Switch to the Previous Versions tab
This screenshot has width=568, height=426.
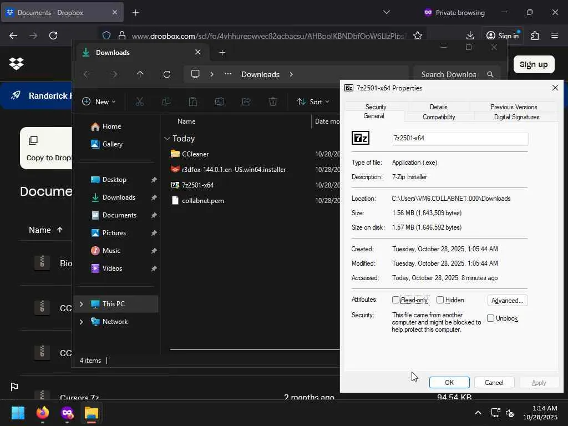click(514, 107)
